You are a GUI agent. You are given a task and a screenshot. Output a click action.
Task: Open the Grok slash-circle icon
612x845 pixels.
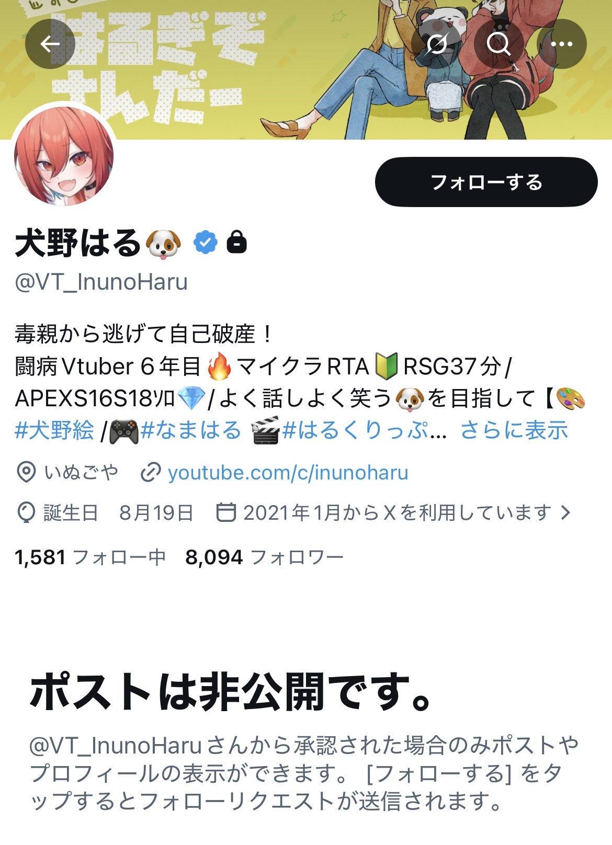click(436, 44)
